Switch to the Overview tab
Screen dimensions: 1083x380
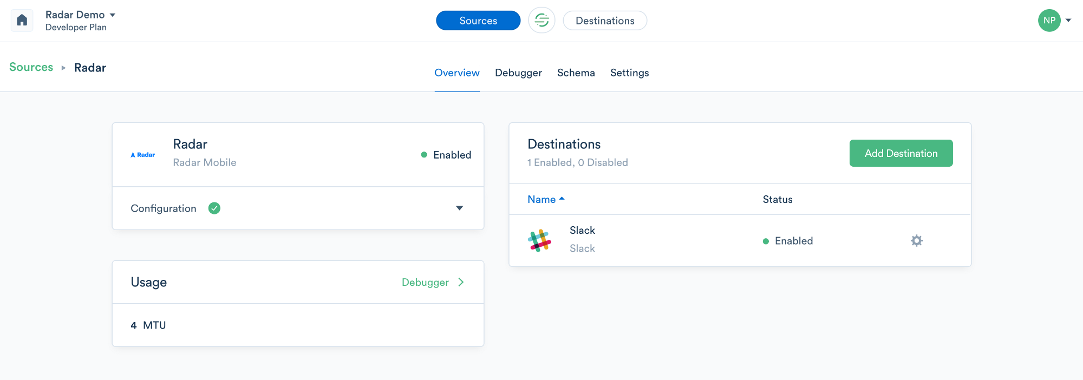[x=457, y=73]
